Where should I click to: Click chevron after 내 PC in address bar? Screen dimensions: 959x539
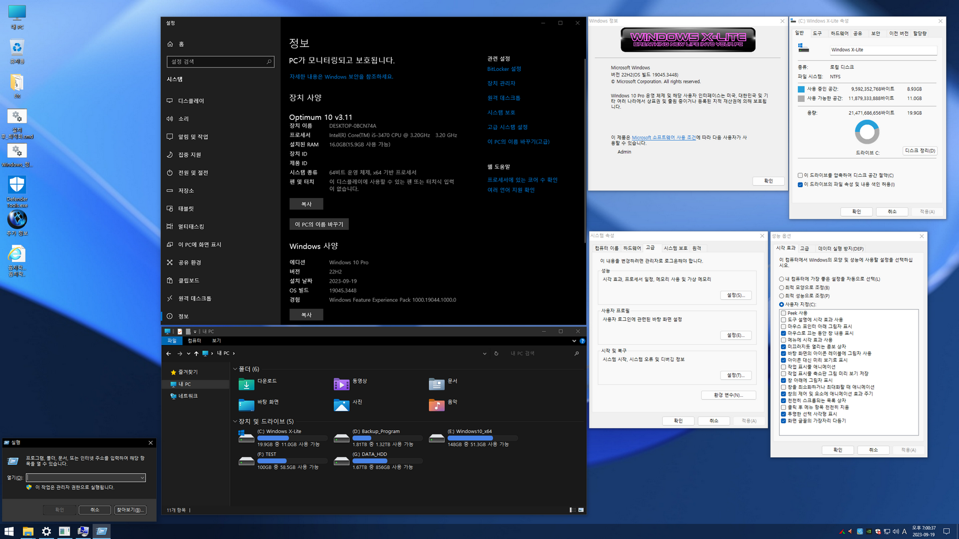(x=233, y=354)
